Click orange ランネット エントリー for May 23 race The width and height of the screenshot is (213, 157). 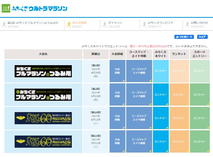point(179,94)
